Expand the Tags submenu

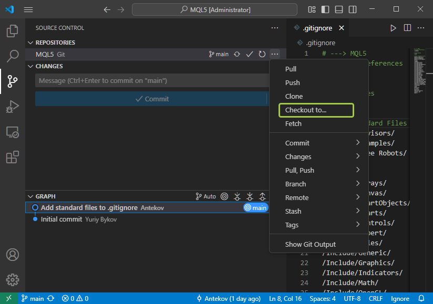click(x=318, y=225)
